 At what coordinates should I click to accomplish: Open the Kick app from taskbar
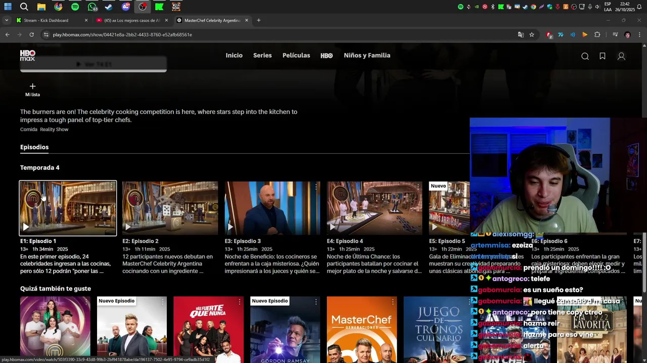point(159,7)
